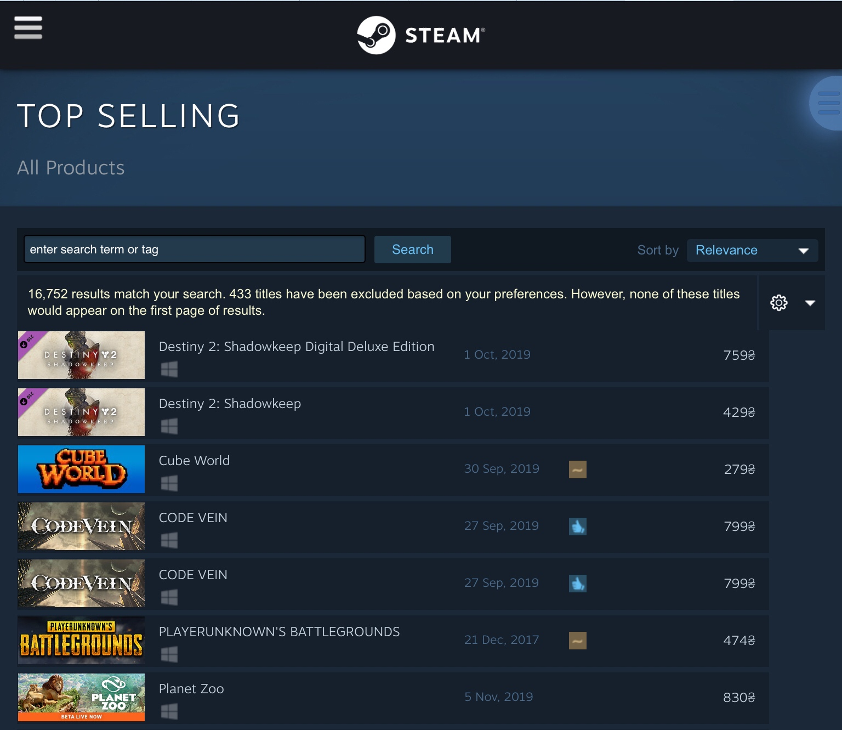The height and width of the screenshot is (730, 842).
Task: Open the Planet Zoo thumbnail
Action: 81,697
